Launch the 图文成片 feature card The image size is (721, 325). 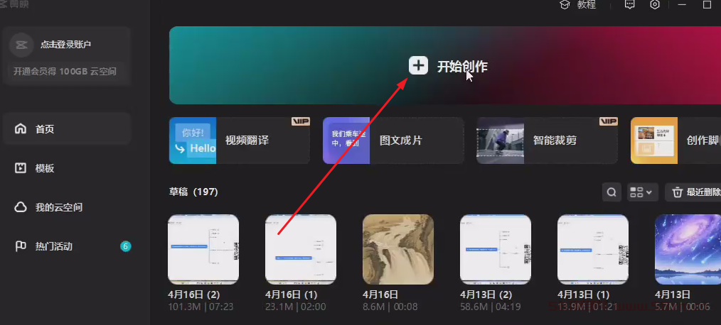coord(393,141)
